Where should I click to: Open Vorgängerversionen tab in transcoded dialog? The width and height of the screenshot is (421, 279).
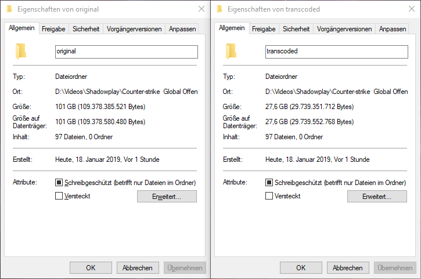pyautogui.click(x=345, y=29)
